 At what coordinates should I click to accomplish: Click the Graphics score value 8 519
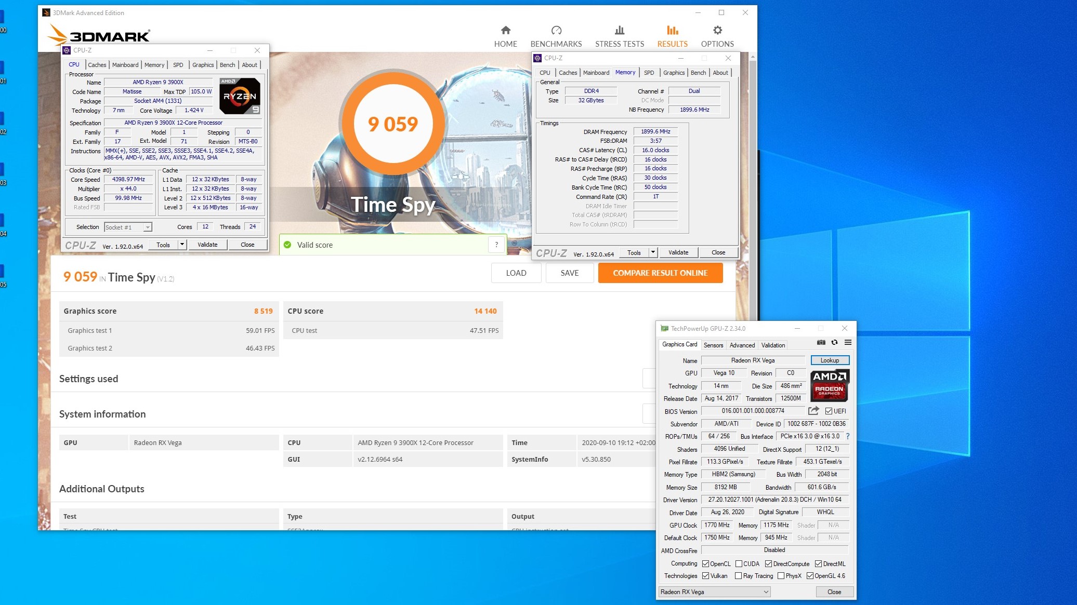tap(263, 311)
